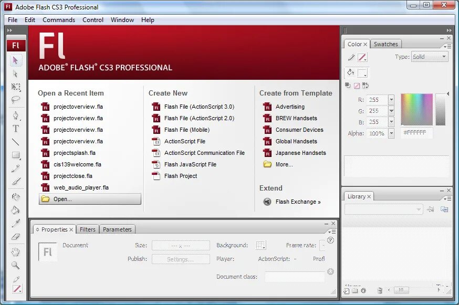
Task: Select the Subselection tool
Action: (x=15, y=73)
